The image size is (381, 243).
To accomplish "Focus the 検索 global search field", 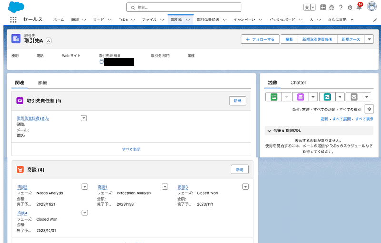I will [184, 7].
